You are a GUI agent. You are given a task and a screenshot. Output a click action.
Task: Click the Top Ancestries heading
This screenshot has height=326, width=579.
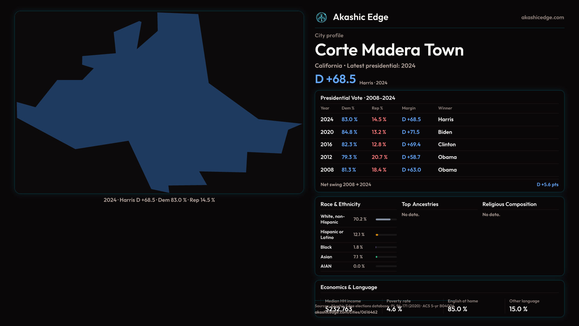click(420, 204)
